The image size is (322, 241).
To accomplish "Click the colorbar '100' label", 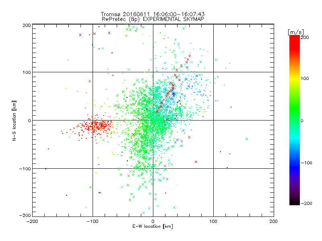I will pos(305,78).
